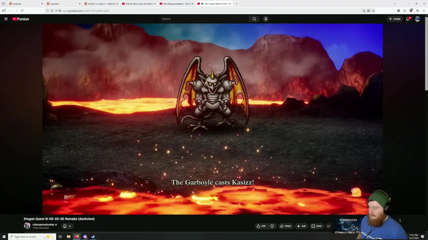428x240 pixels.
Task: Open tracking protection shield in address bar
Action: pos(47,11)
